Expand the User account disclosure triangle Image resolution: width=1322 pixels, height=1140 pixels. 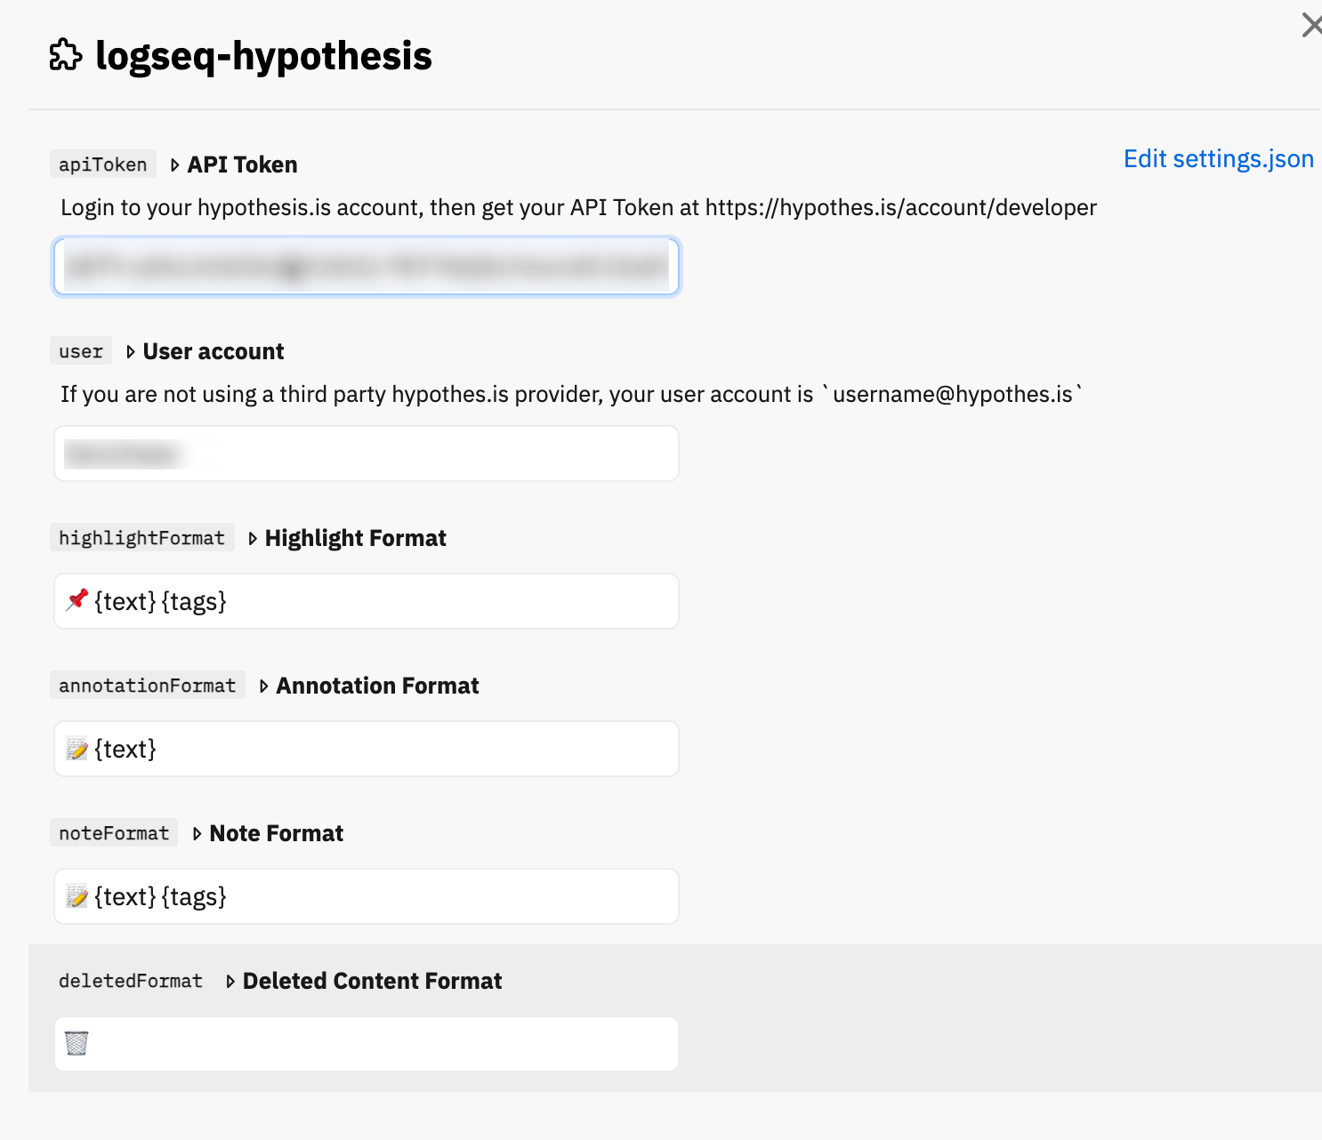click(131, 352)
